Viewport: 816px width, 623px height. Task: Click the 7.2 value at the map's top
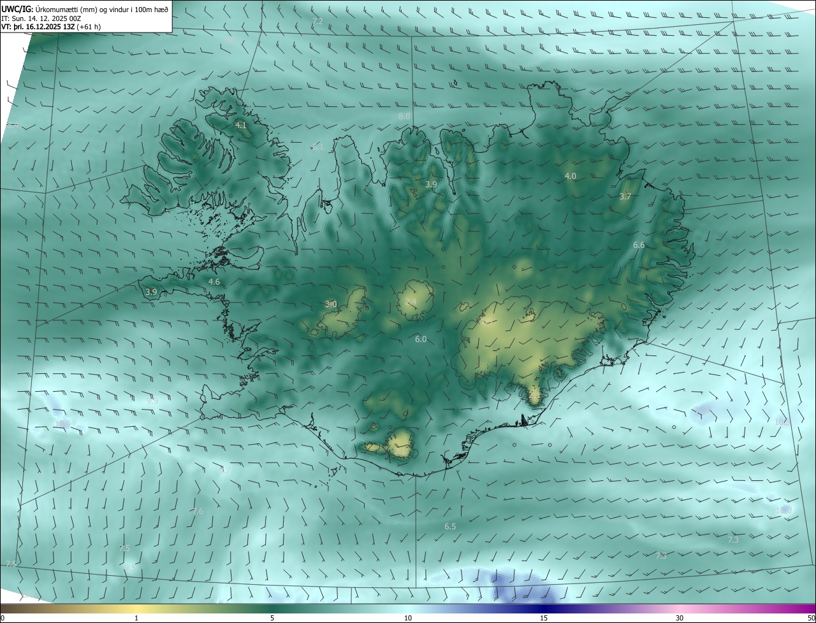click(317, 21)
